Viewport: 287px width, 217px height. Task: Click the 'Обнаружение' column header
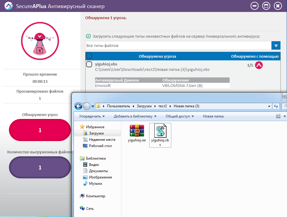click(x=176, y=80)
